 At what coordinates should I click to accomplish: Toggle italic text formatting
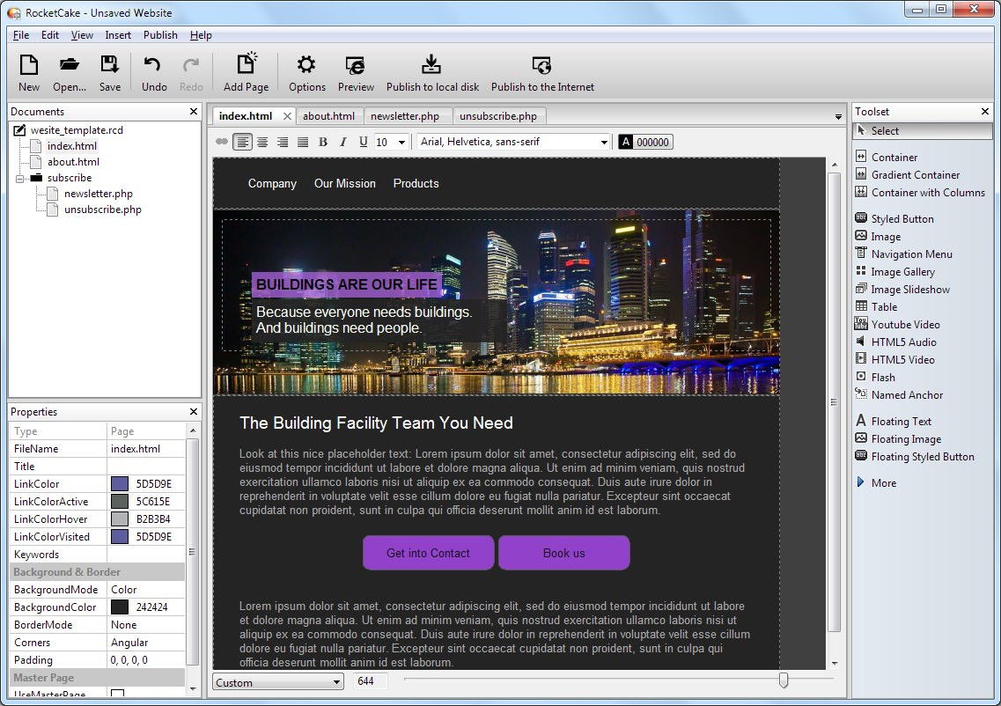pos(343,141)
